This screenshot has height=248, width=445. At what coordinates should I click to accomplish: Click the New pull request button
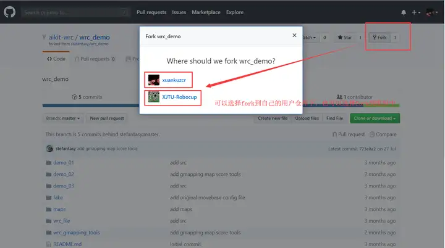[x=107, y=118]
